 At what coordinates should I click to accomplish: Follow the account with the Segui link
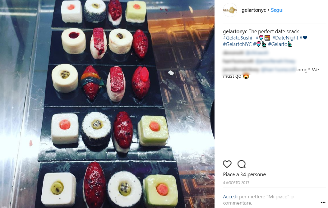point(277,10)
